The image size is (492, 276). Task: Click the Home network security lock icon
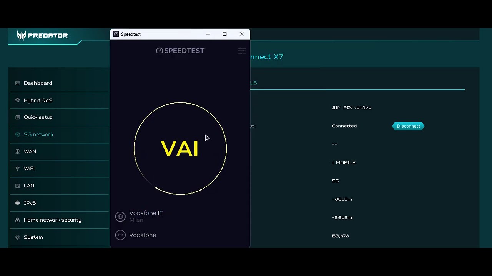coord(17,220)
